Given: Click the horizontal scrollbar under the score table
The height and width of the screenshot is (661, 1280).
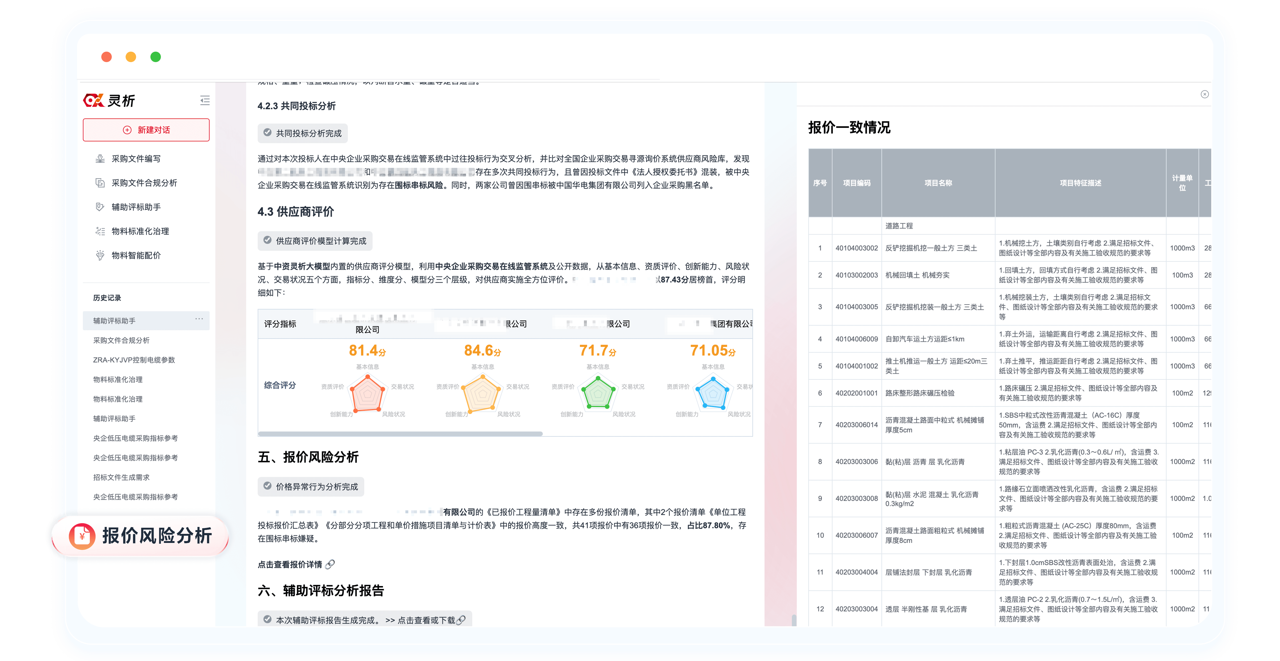Looking at the screenshot, I should 400,434.
